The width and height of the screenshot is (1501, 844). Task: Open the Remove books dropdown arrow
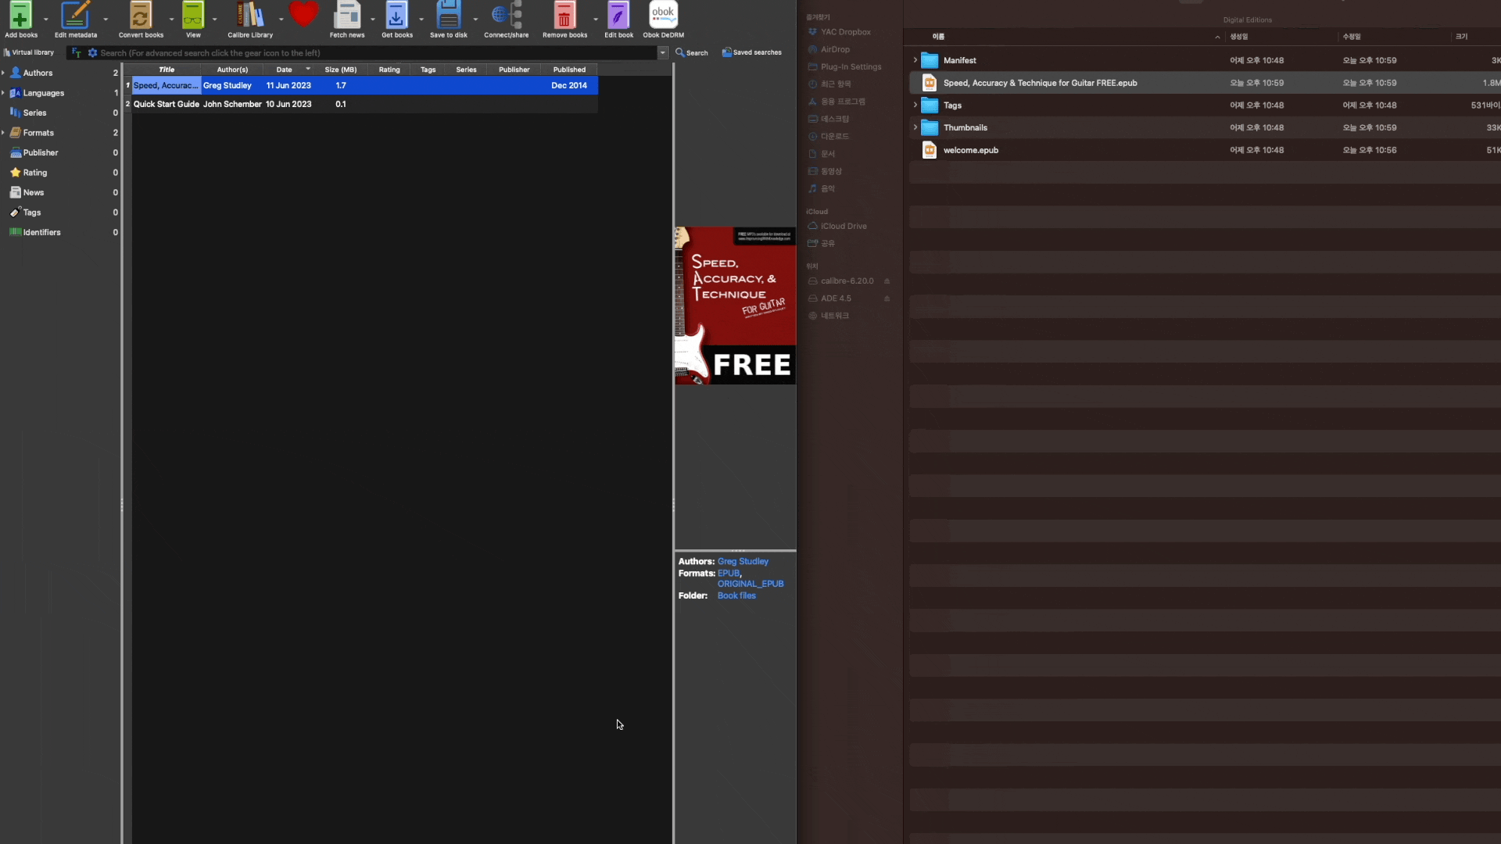596,19
